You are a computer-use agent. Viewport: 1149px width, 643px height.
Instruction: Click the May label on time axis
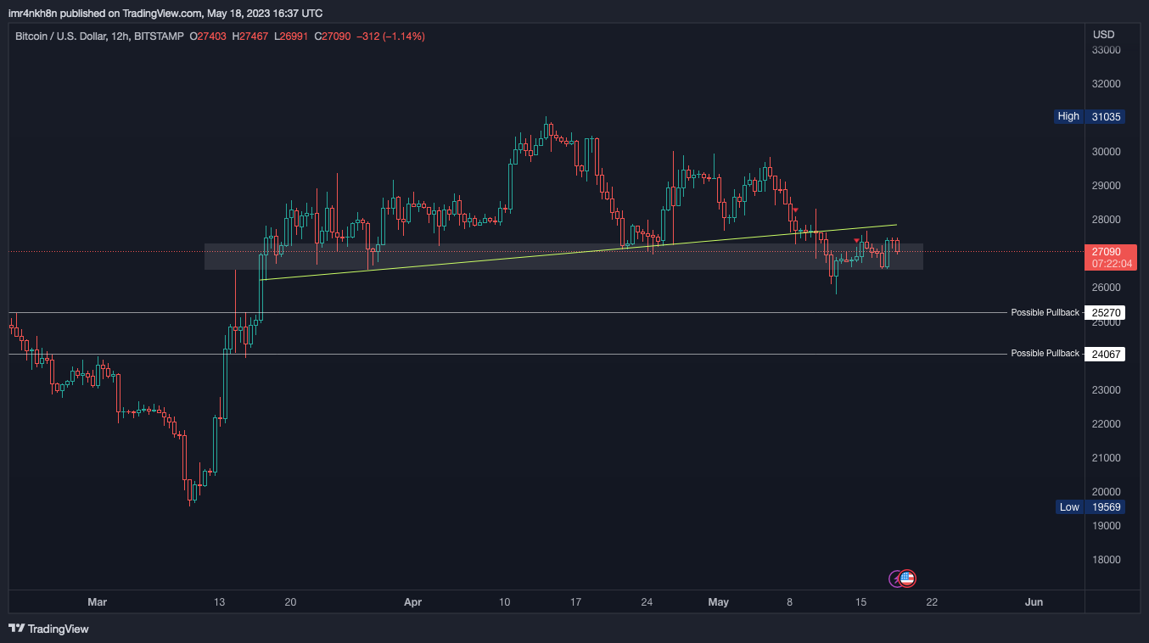pyautogui.click(x=719, y=602)
